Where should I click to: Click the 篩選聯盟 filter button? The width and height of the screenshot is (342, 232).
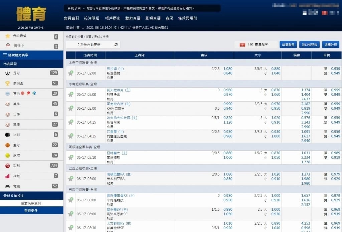tap(288, 45)
